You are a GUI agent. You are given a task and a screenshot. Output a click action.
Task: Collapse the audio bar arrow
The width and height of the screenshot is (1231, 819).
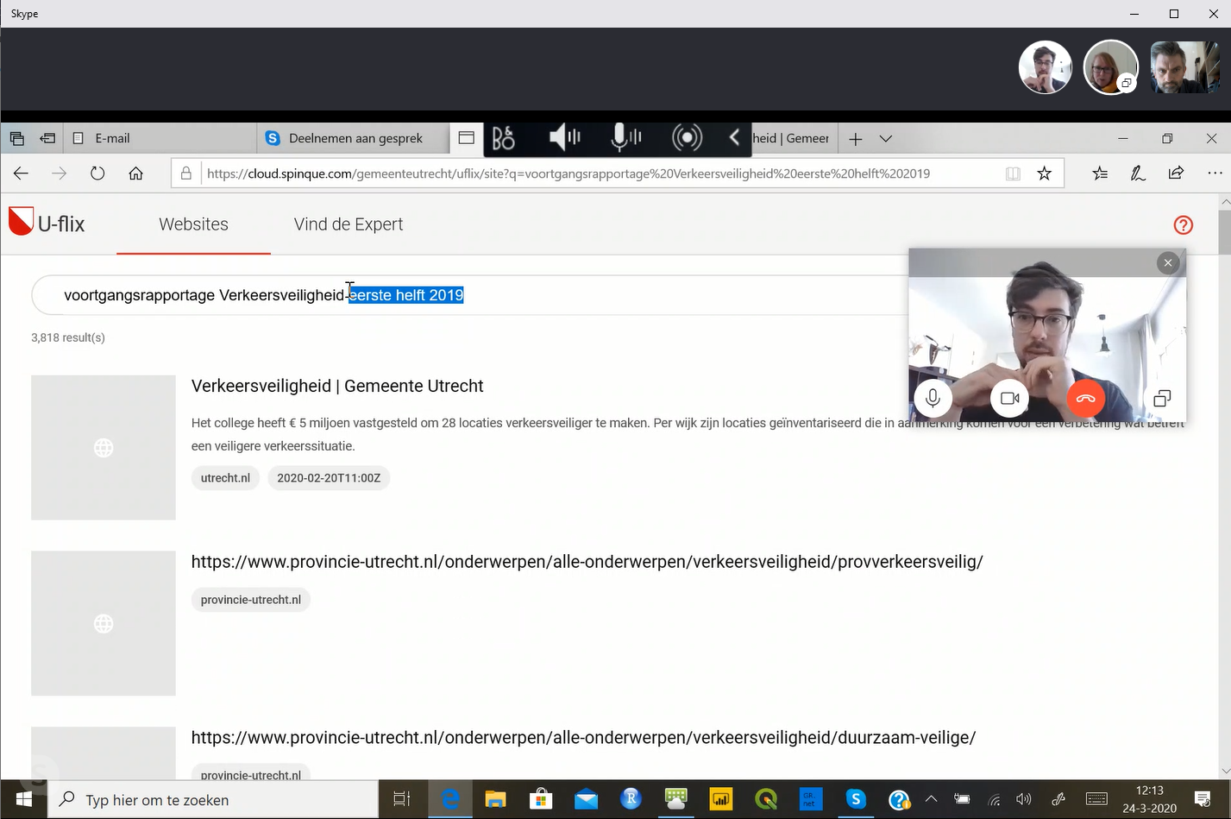[x=734, y=138]
